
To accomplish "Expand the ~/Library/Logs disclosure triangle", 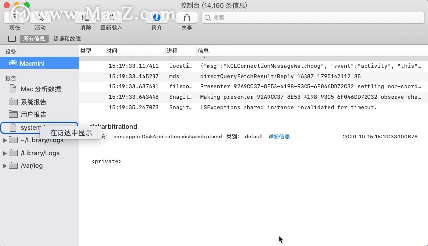I will pos(5,140).
